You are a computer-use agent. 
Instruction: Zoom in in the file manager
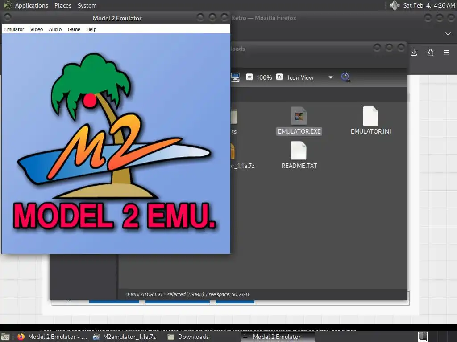click(279, 77)
